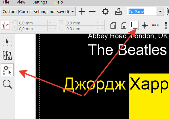Select the Pick tool in toolbox

tap(7, 41)
